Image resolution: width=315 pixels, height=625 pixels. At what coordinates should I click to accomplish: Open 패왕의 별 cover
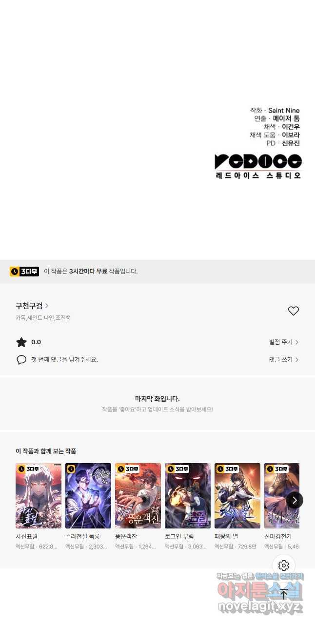(237, 496)
